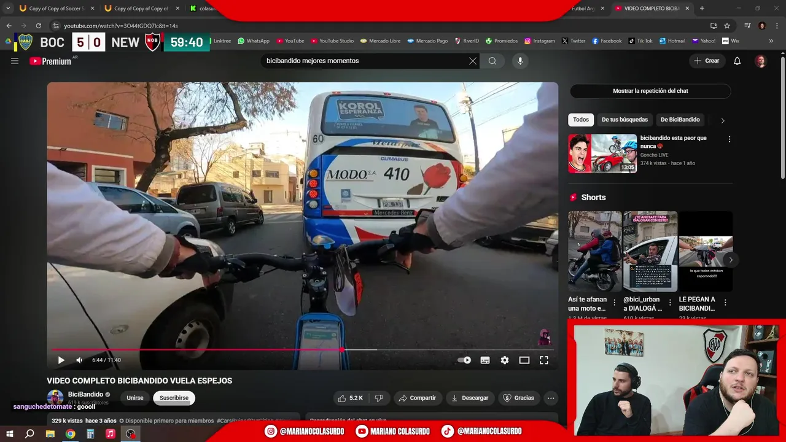Download the video with Descargar
Image resolution: width=786 pixels, height=442 pixels.
coord(470,398)
